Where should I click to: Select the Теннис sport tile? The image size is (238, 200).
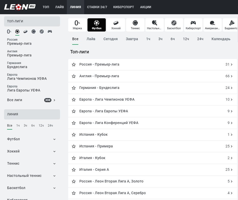tap(135, 25)
